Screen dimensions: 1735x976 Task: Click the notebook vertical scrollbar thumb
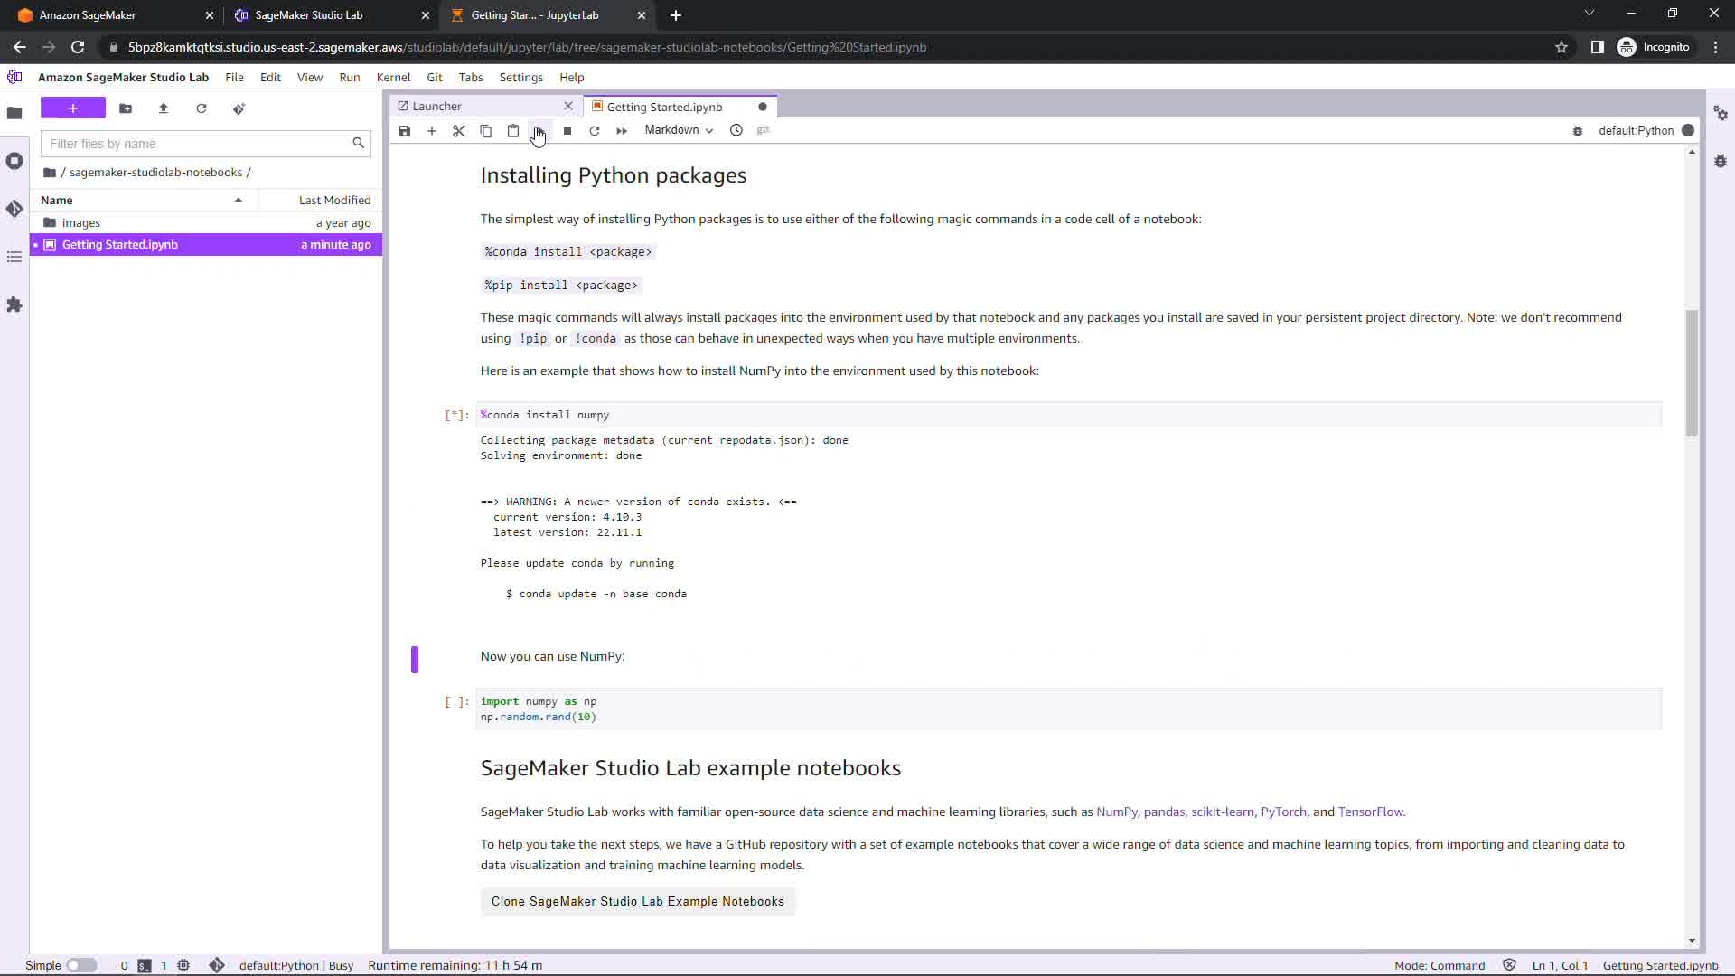[x=1692, y=372]
